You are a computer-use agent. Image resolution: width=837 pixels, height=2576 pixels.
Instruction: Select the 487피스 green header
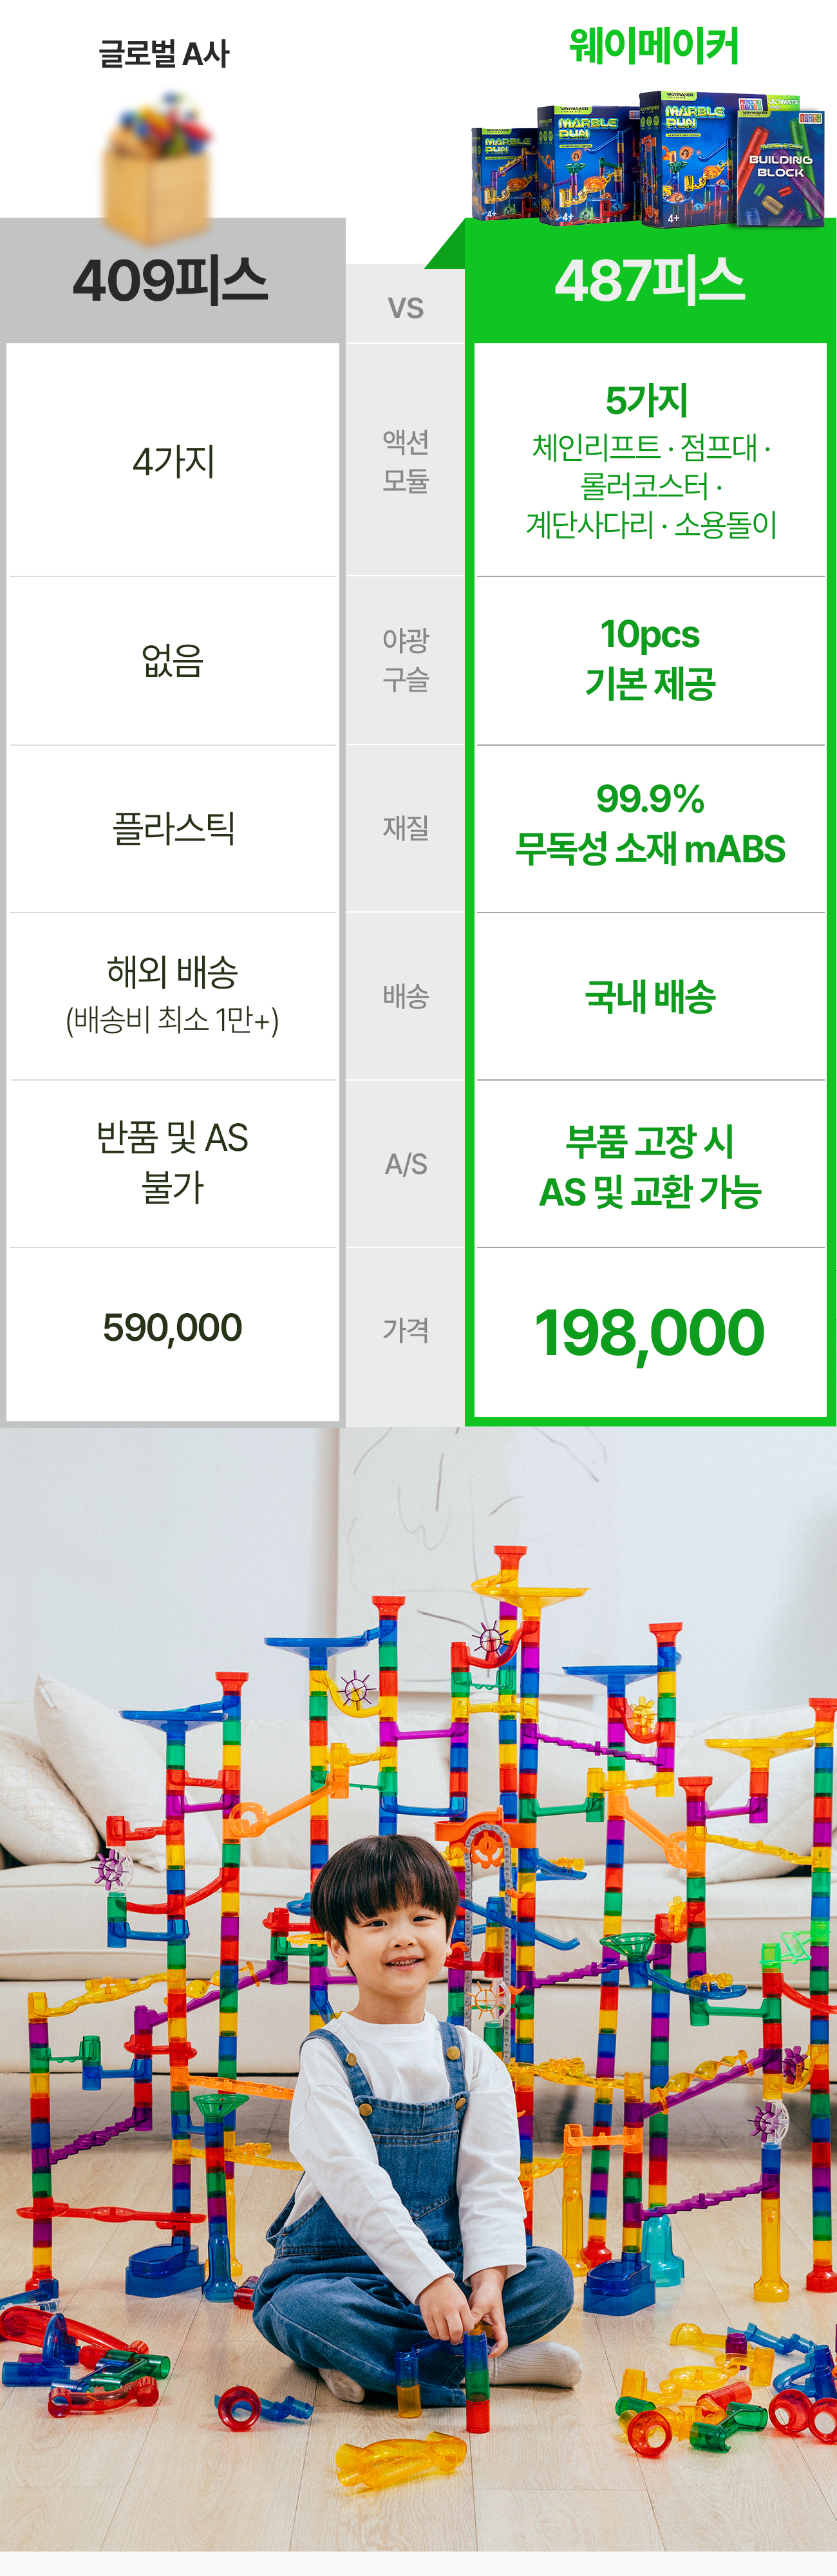point(650,280)
